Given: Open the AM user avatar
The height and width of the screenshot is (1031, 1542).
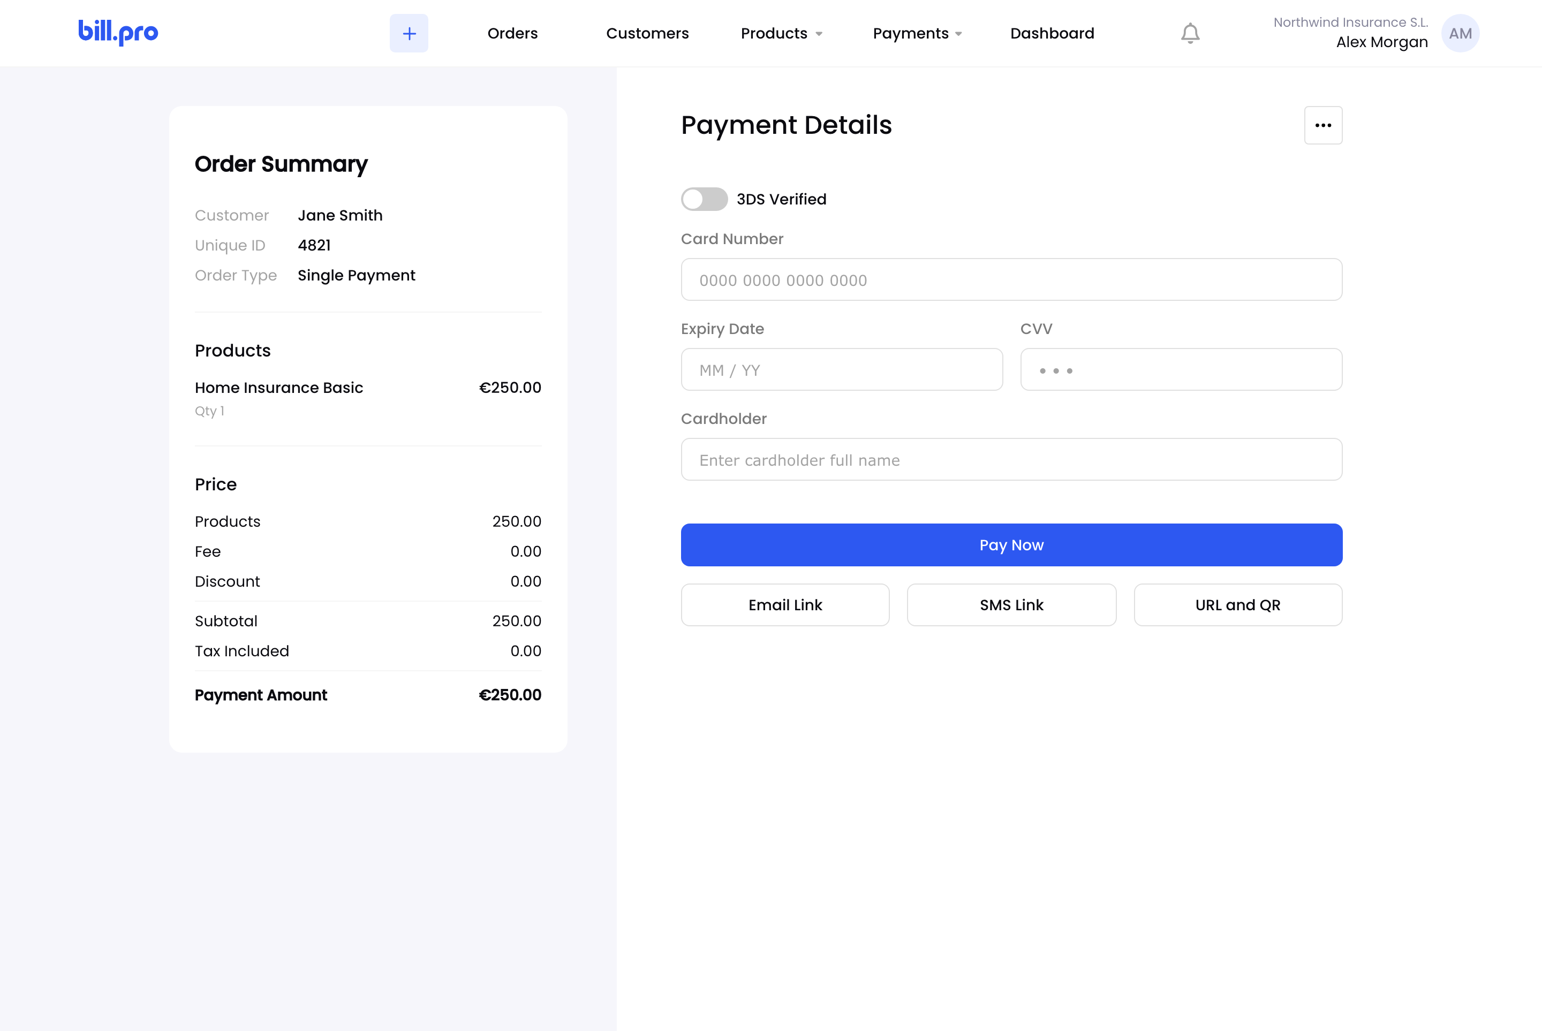Looking at the screenshot, I should coord(1461,33).
